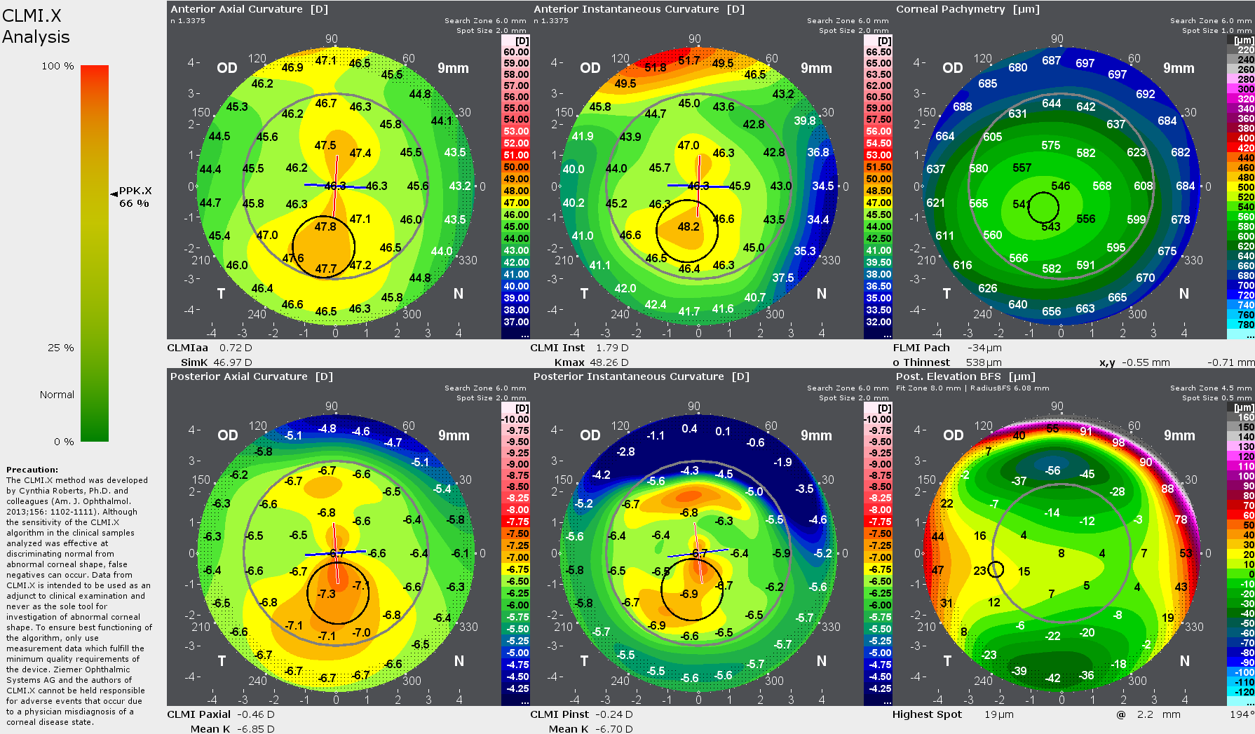
Task: Click the -56 value on Elevation BFS map
Action: pos(1052,471)
